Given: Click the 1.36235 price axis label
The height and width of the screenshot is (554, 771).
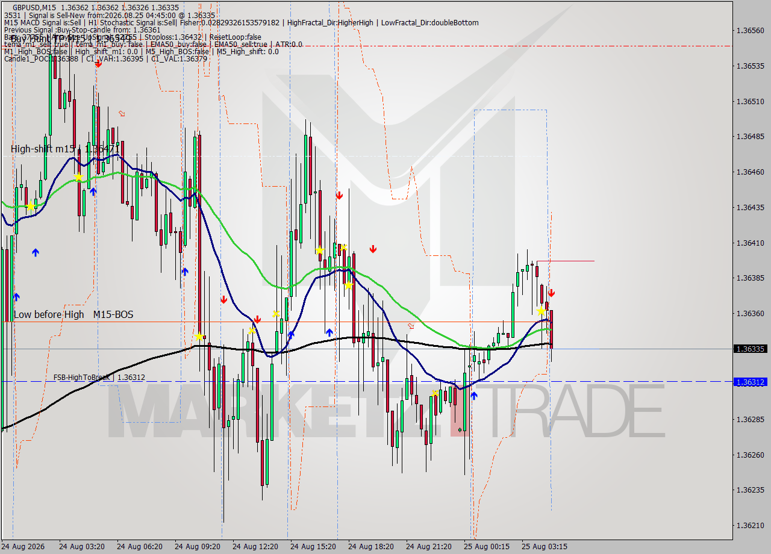Looking at the screenshot, I should tap(751, 490).
